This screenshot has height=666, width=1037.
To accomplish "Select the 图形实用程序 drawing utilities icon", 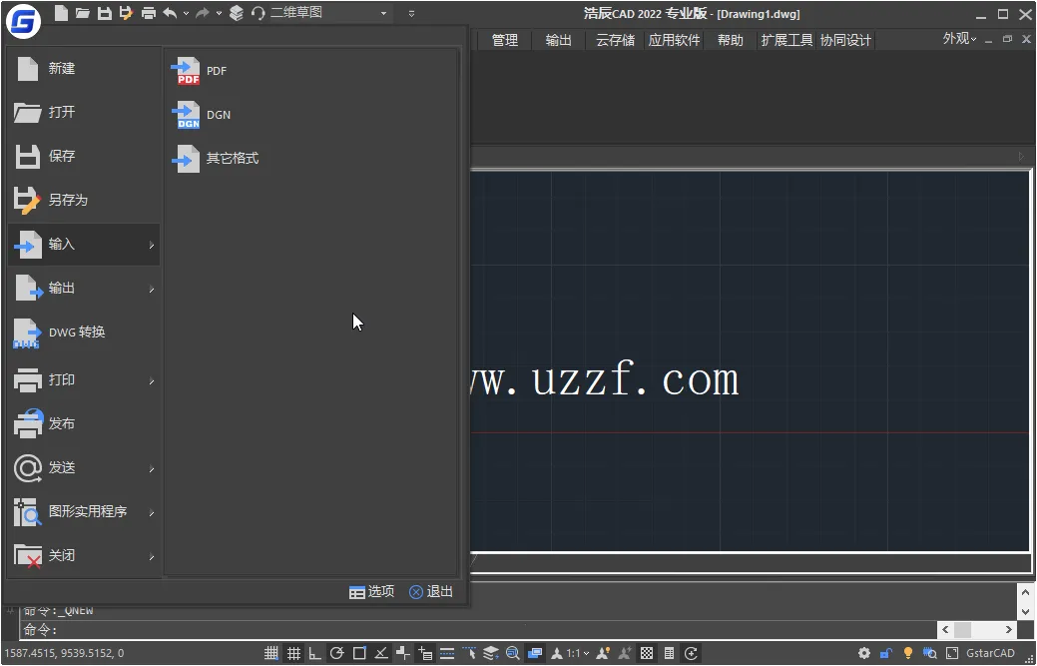I will [x=28, y=511].
